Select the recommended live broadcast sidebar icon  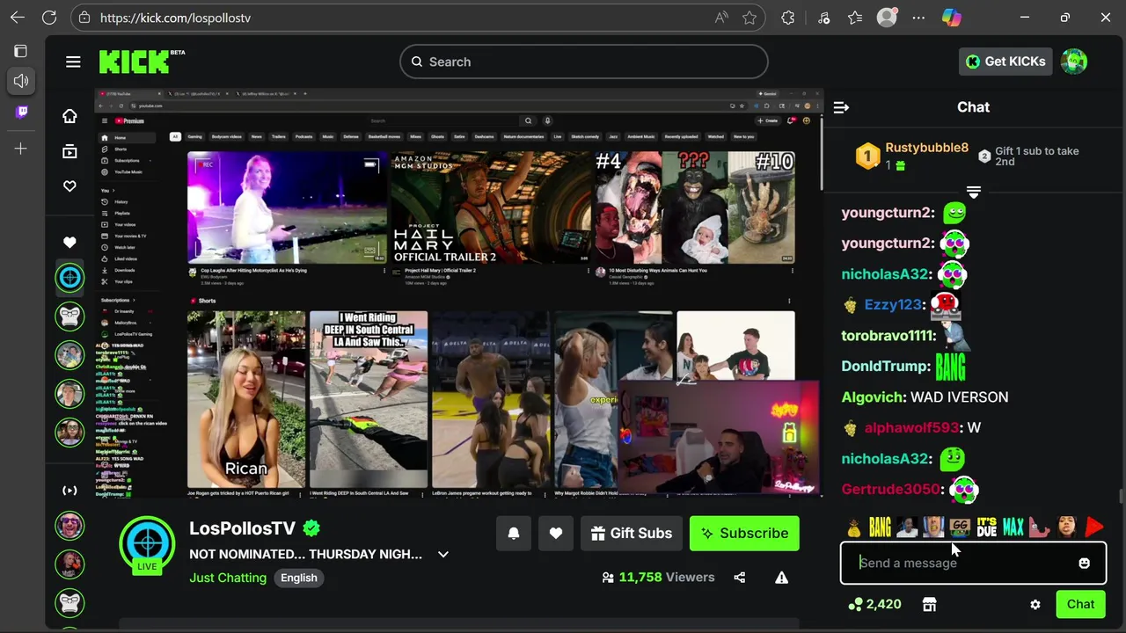coord(69,490)
